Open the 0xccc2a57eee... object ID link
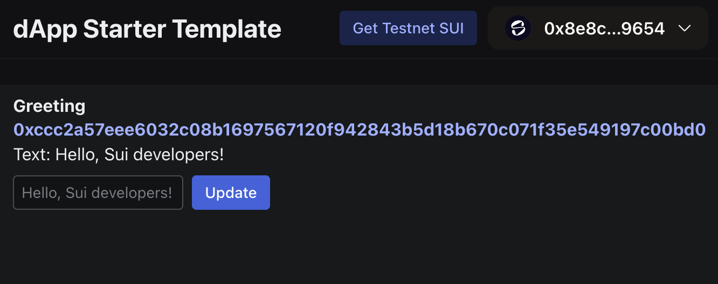Screen dimensions: 718x284 [x=359, y=130]
